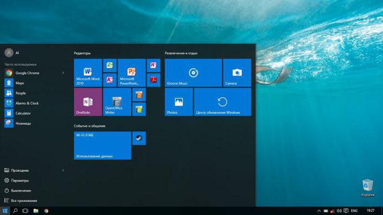Switch the ENG input language

(x=354, y=211)
